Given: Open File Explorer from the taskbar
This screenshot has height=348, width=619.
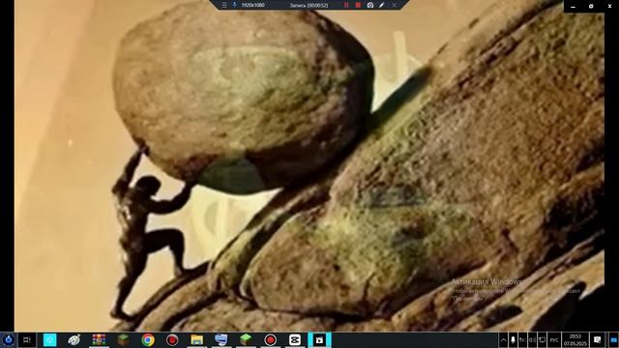Looking at the screenshot, I should 196,339.
